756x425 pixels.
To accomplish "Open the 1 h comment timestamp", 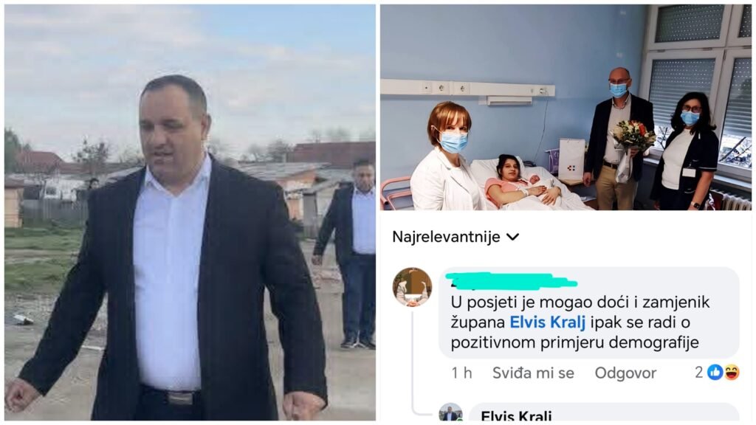I will 461,373.
